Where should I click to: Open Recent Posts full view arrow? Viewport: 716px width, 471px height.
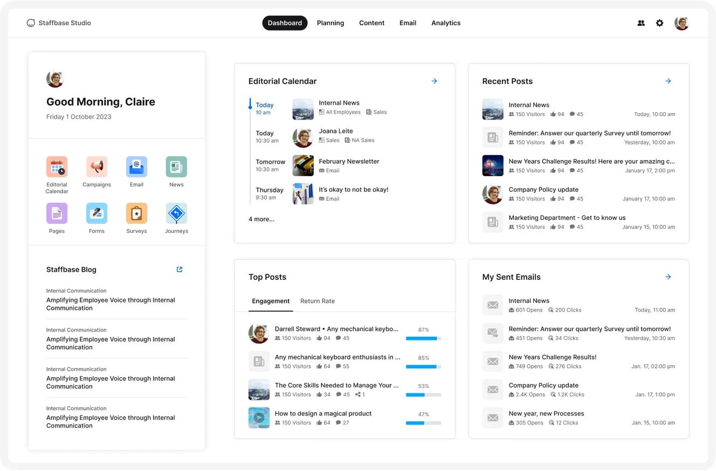[x=668, y=81]
